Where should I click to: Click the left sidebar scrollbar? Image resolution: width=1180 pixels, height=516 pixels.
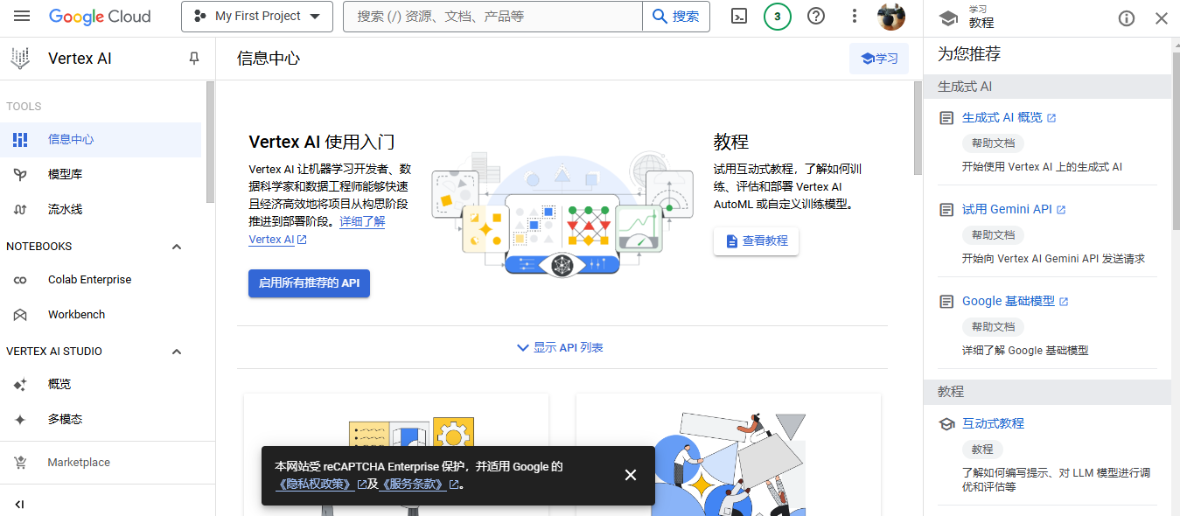210,142
